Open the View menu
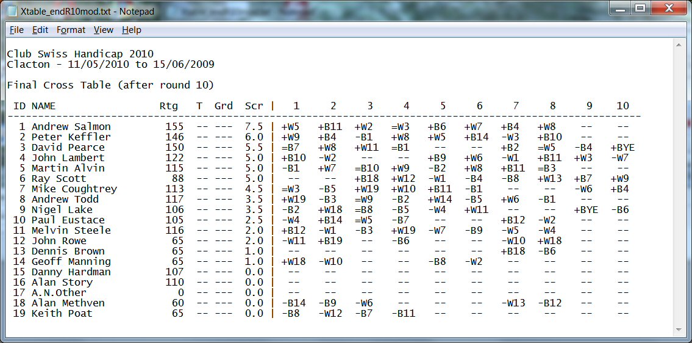 104,30
